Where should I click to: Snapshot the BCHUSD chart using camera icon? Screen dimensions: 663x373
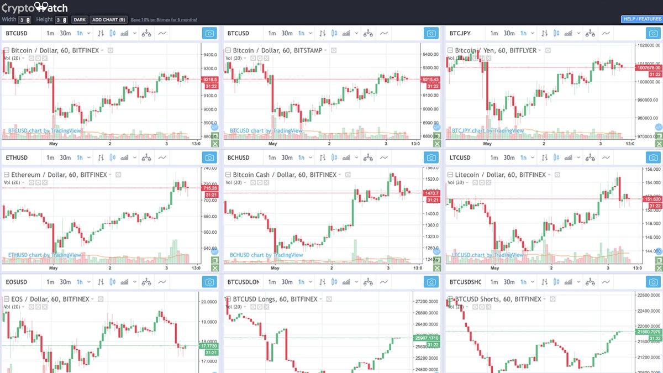pos(432,157)
